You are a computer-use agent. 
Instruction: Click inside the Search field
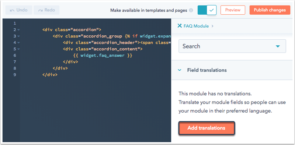[232, 46]
